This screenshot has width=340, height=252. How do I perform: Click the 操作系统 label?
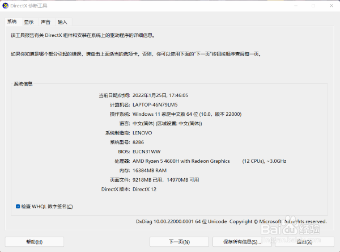(120, 114)
